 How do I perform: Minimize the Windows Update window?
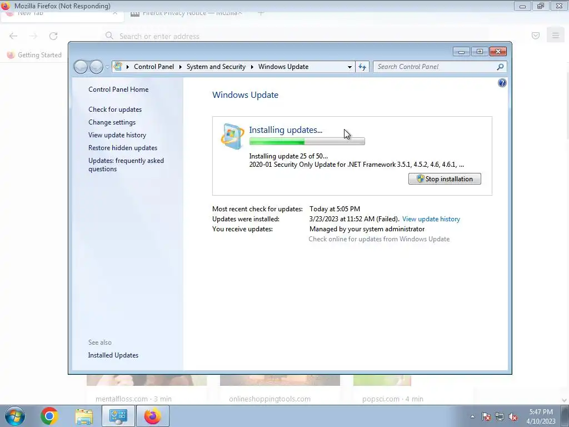[x=461, y=52]
